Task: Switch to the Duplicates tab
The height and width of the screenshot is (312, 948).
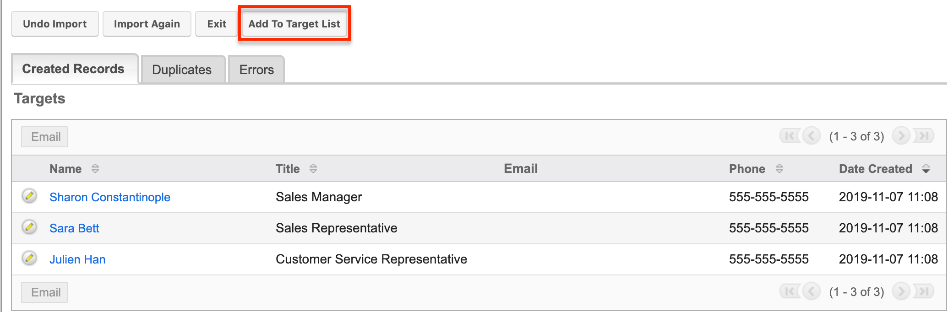Action: [182, 70]
